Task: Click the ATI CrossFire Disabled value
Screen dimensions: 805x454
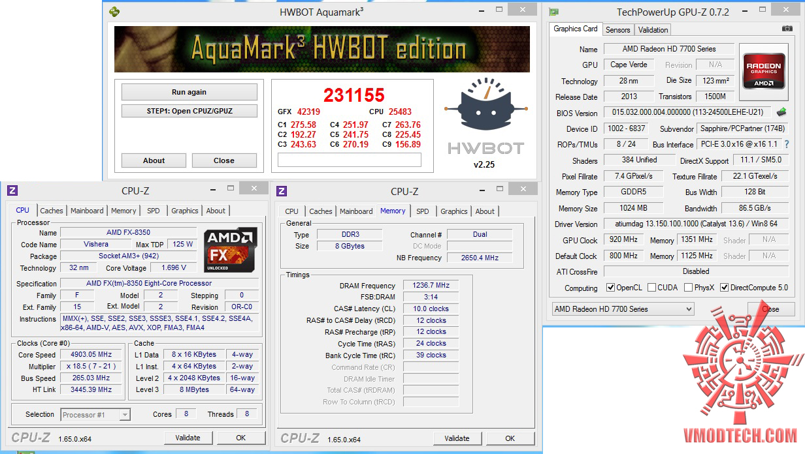Action: 695,271
